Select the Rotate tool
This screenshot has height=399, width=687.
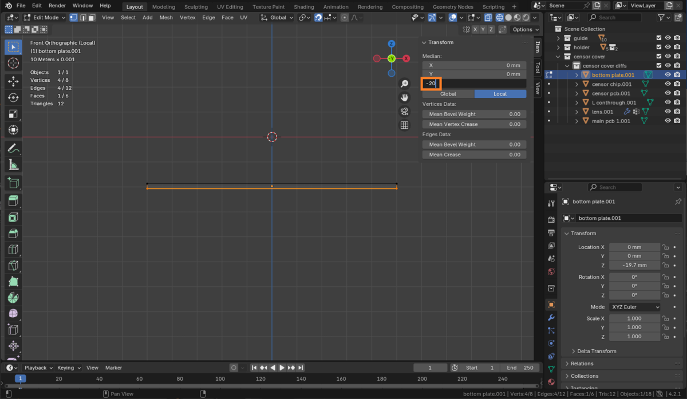[x=14, y=98]
